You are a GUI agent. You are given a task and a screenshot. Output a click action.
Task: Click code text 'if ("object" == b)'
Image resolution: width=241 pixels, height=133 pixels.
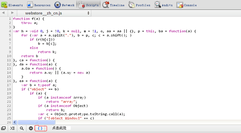point(40,89)
